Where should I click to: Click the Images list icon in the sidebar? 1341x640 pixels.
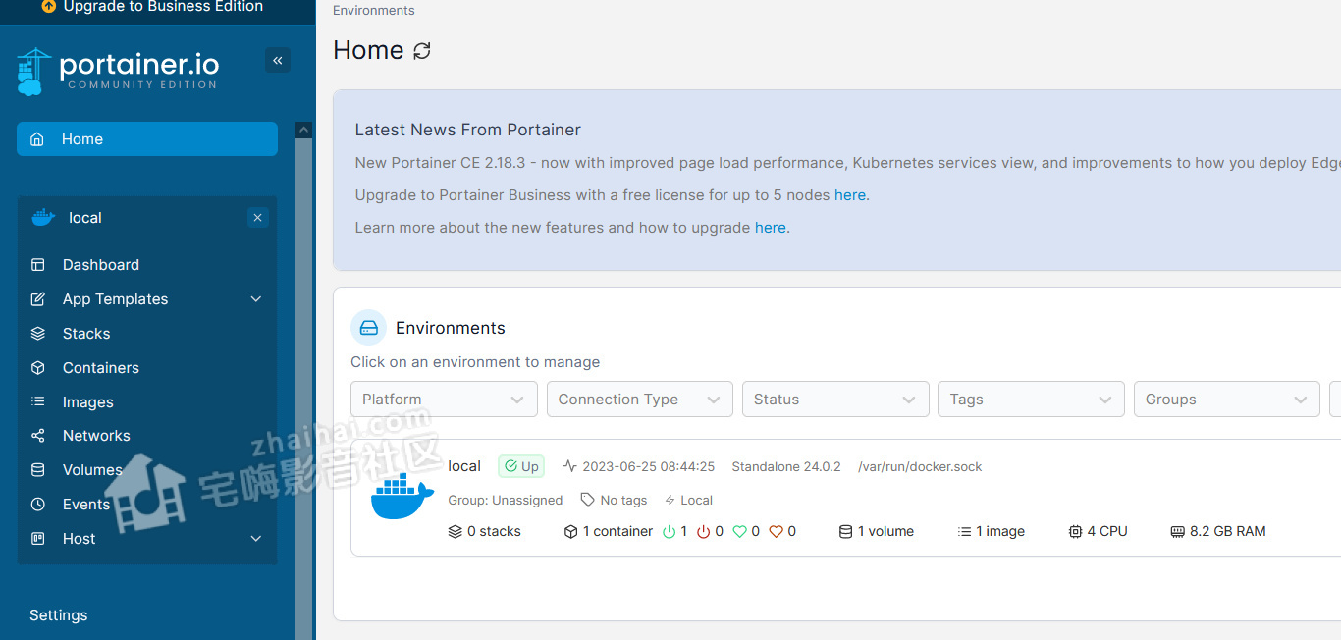(38, 401)
